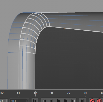
Task: Jump to the next keyframe
Action: click(x=73, y=100)
